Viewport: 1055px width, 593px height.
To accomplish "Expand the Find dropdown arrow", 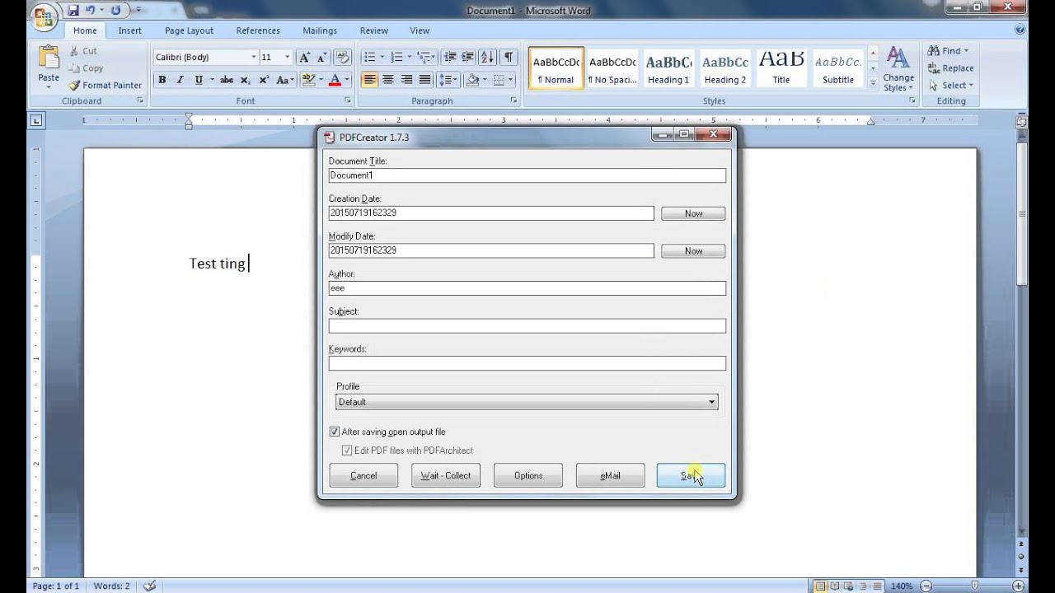I will click(966, 51).
